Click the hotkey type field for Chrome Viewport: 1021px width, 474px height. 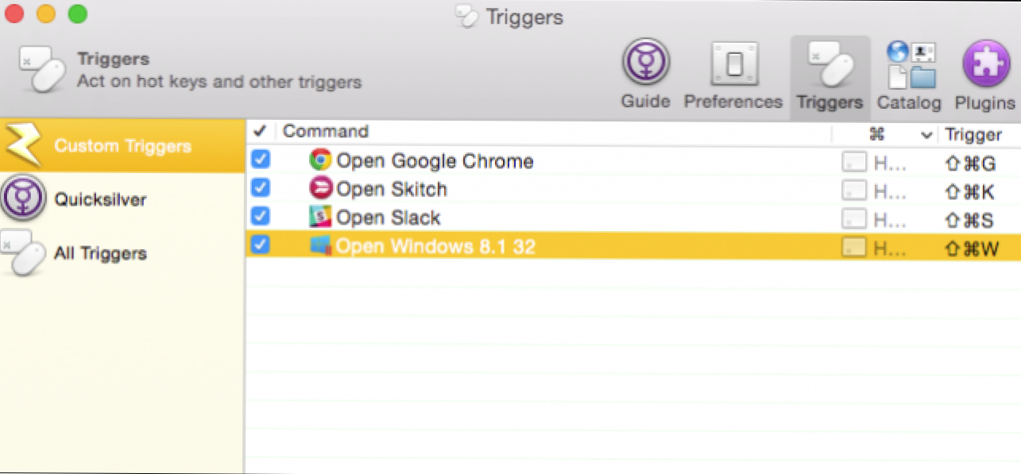874,163
